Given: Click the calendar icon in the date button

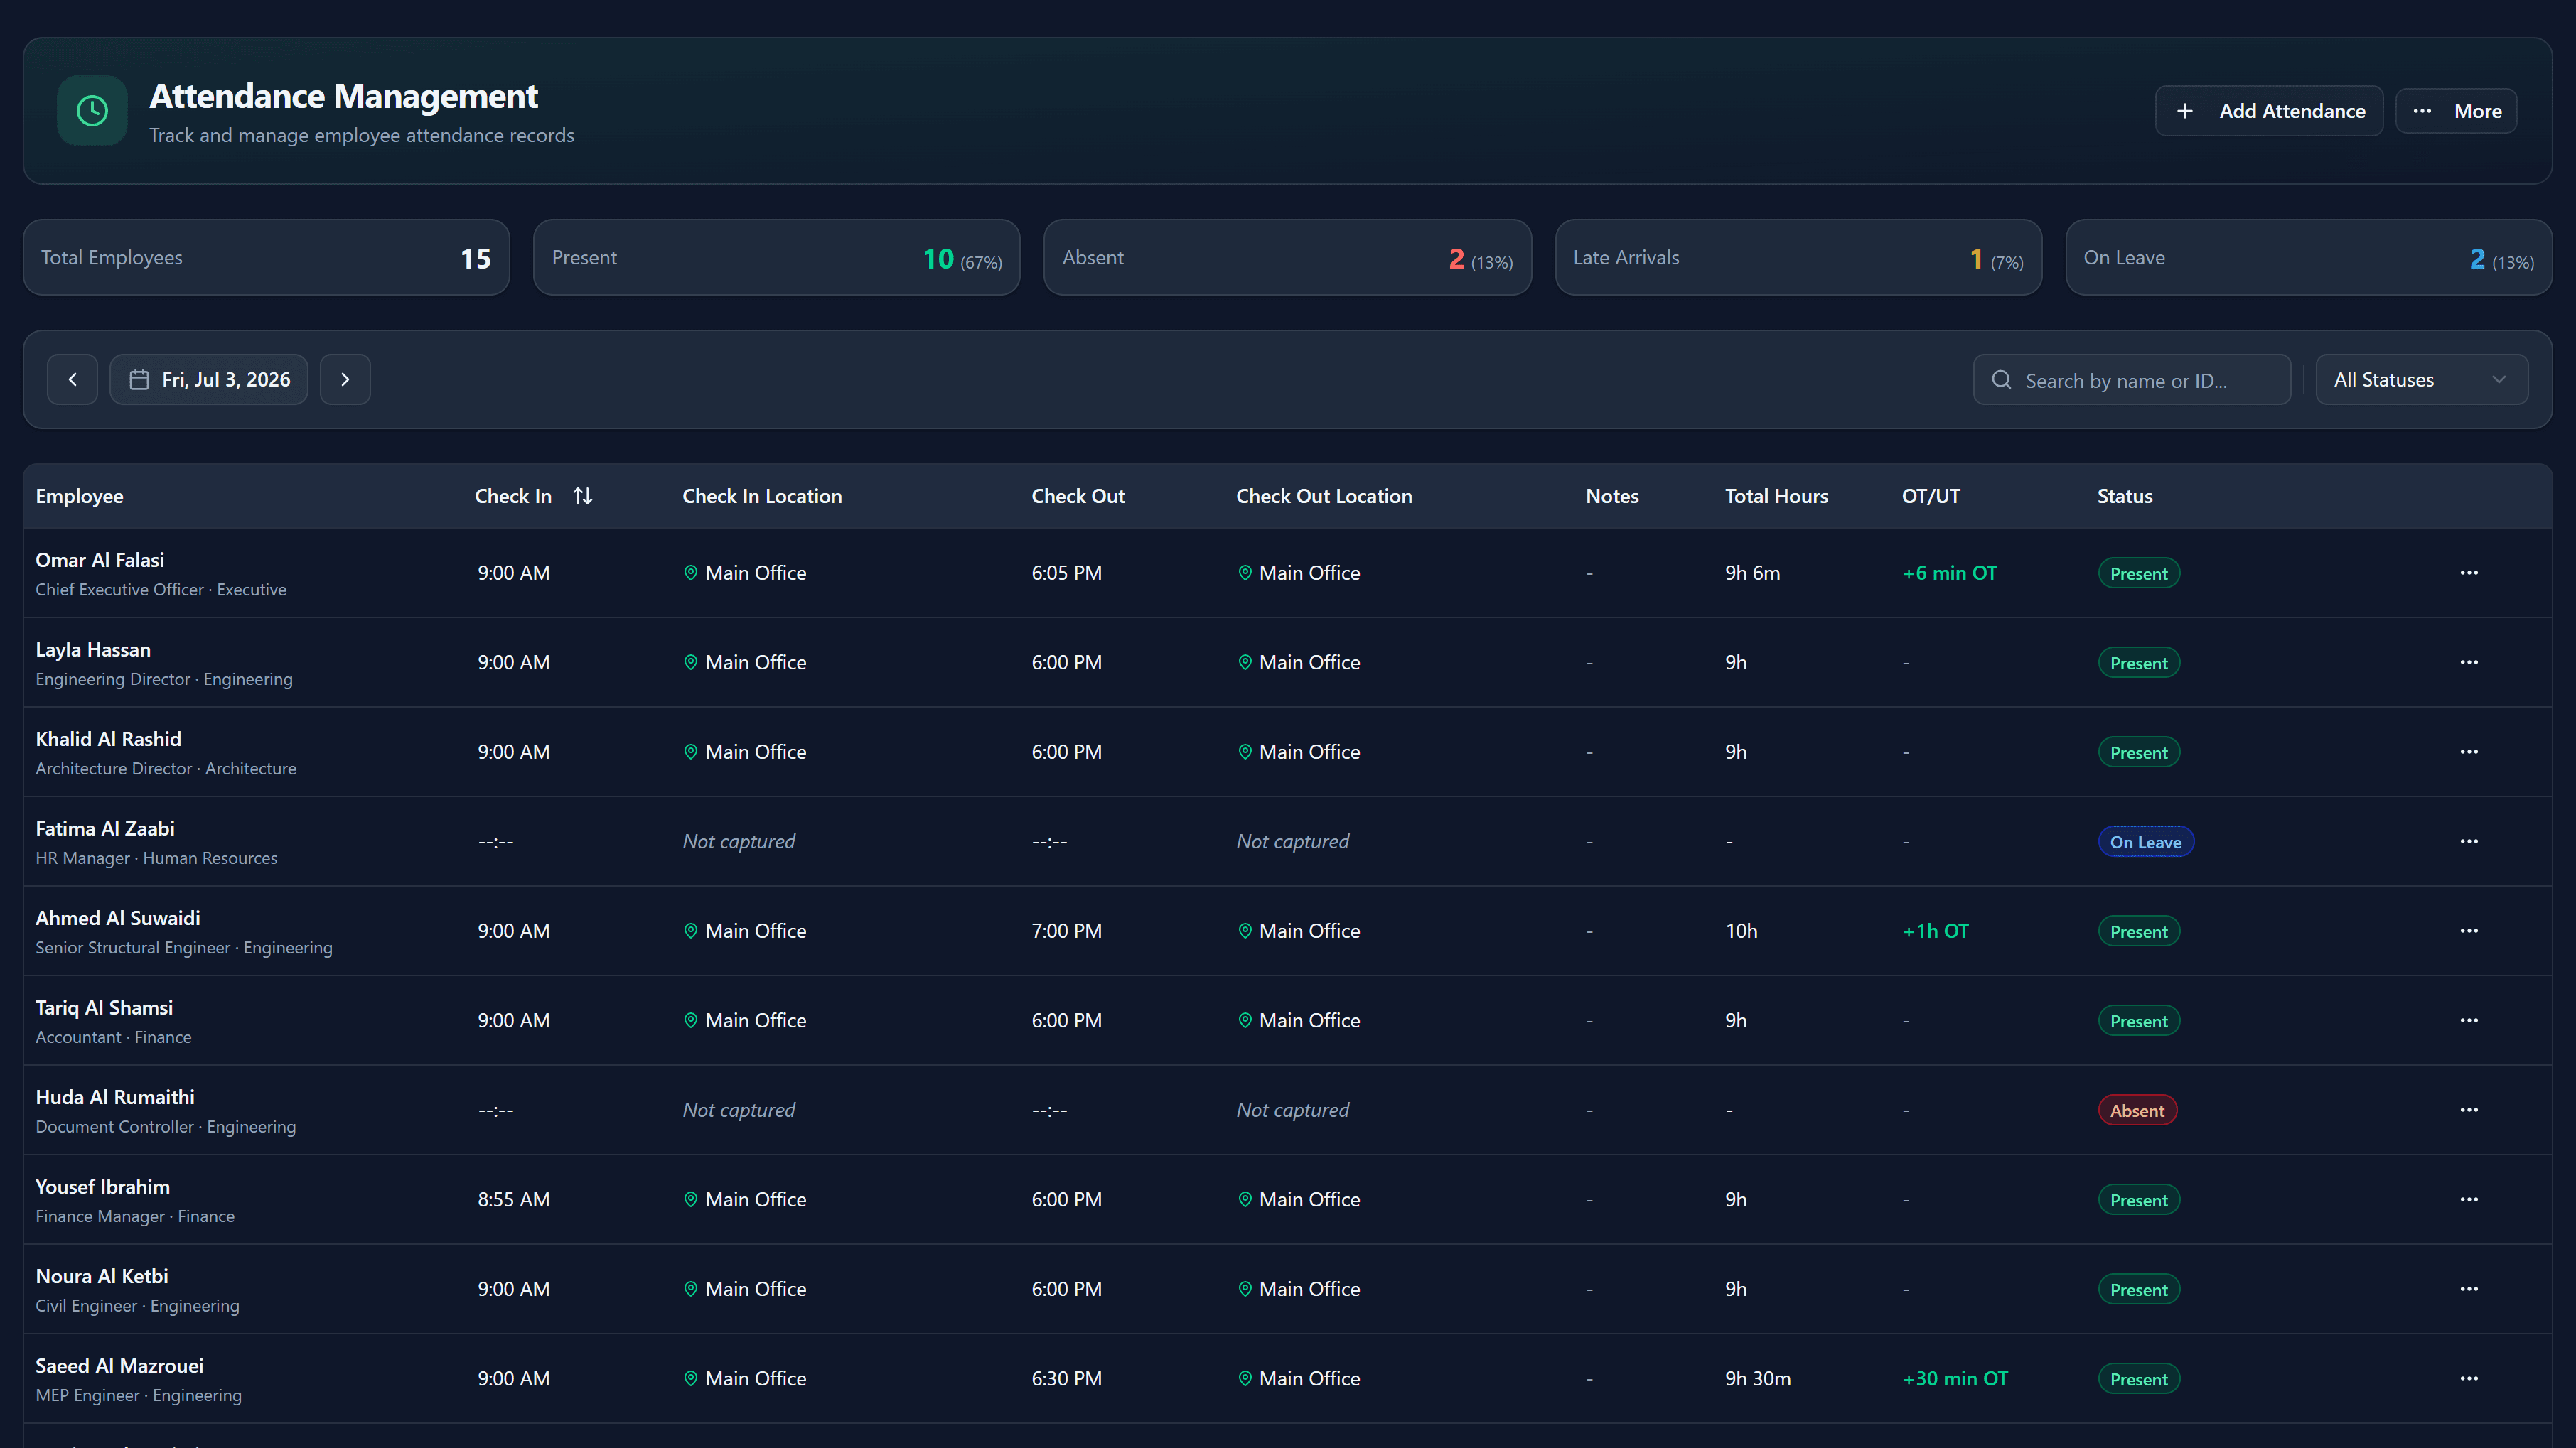Looking at the screenshot, I should tap(139, 379).
